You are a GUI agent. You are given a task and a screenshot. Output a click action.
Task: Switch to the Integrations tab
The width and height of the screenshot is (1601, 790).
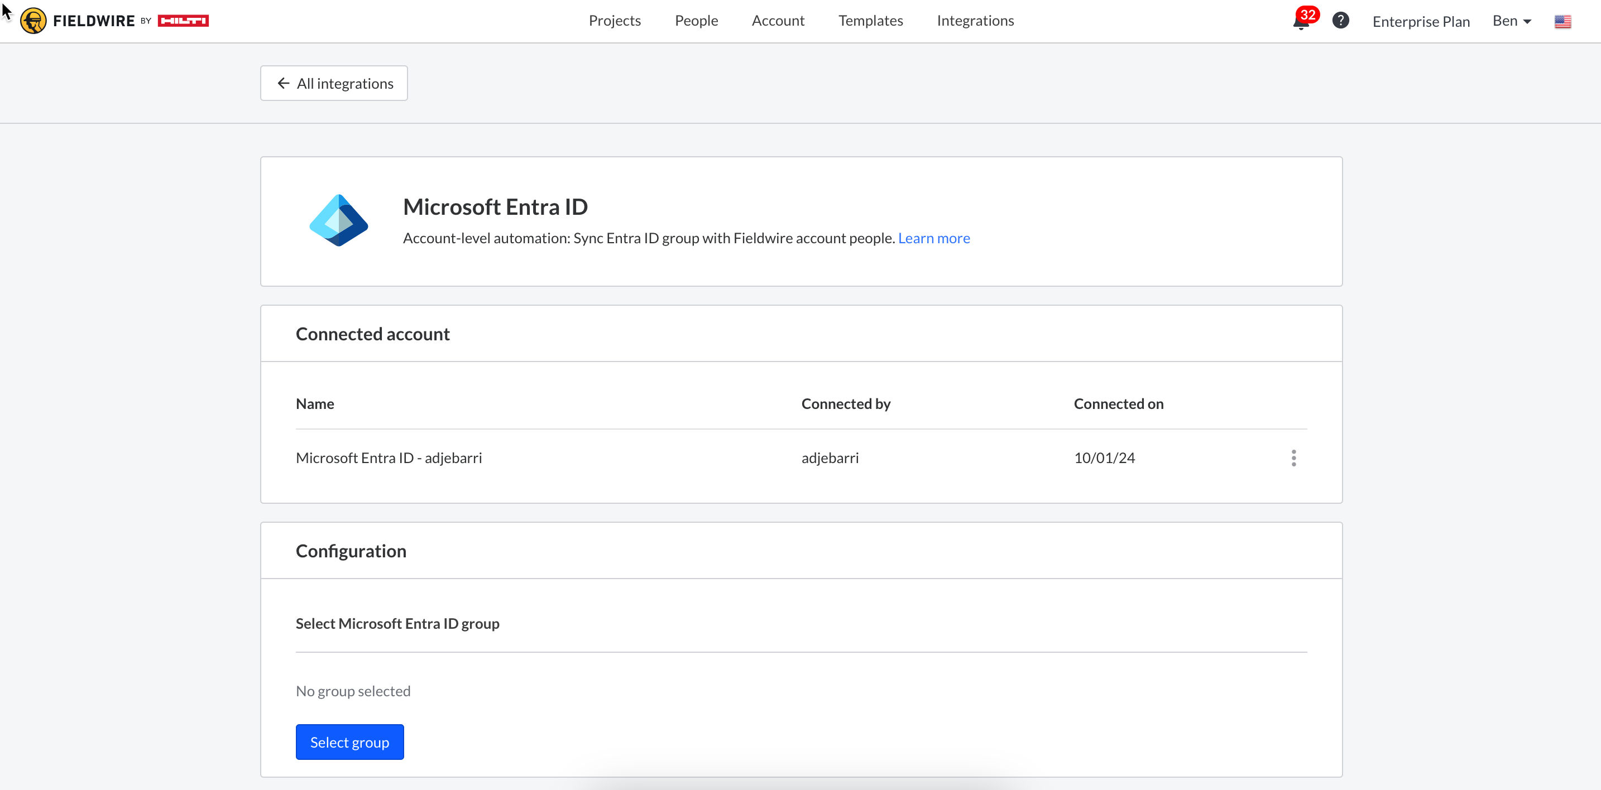pyautogui.click(x=975, y=21)
